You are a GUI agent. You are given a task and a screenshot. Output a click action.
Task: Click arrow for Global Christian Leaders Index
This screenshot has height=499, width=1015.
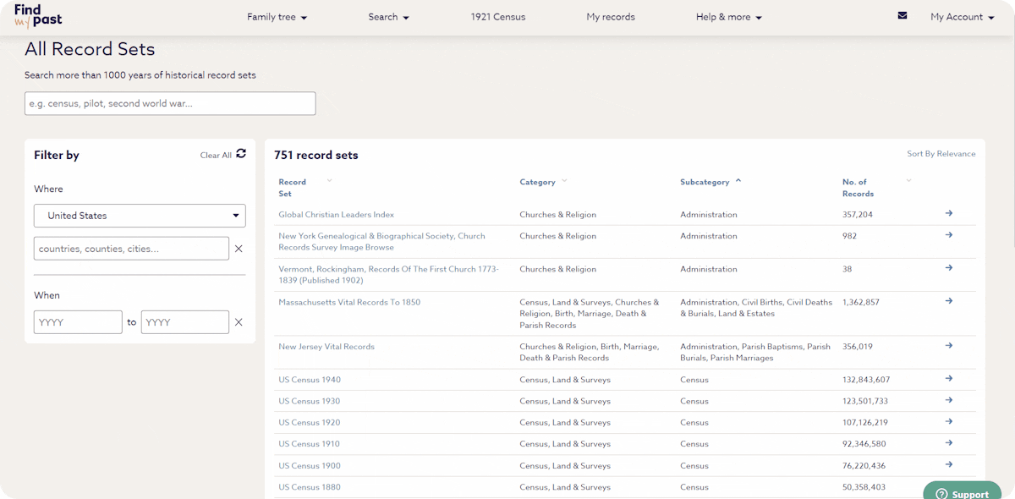949,213
